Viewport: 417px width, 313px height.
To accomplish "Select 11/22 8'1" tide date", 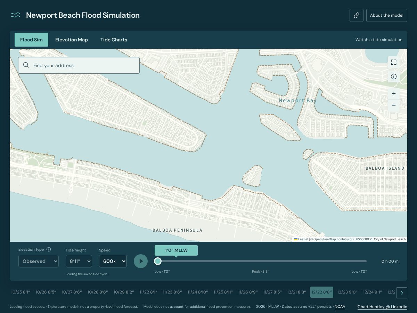I will [x=148, y=292].
